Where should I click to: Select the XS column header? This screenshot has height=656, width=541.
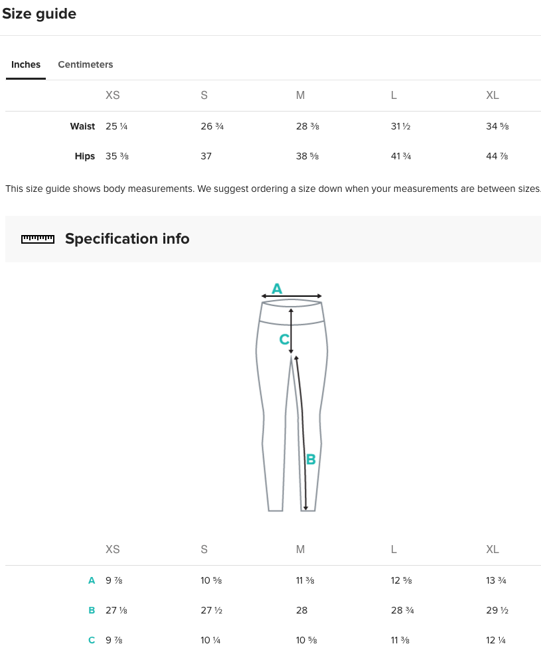(x=112, y=95)
